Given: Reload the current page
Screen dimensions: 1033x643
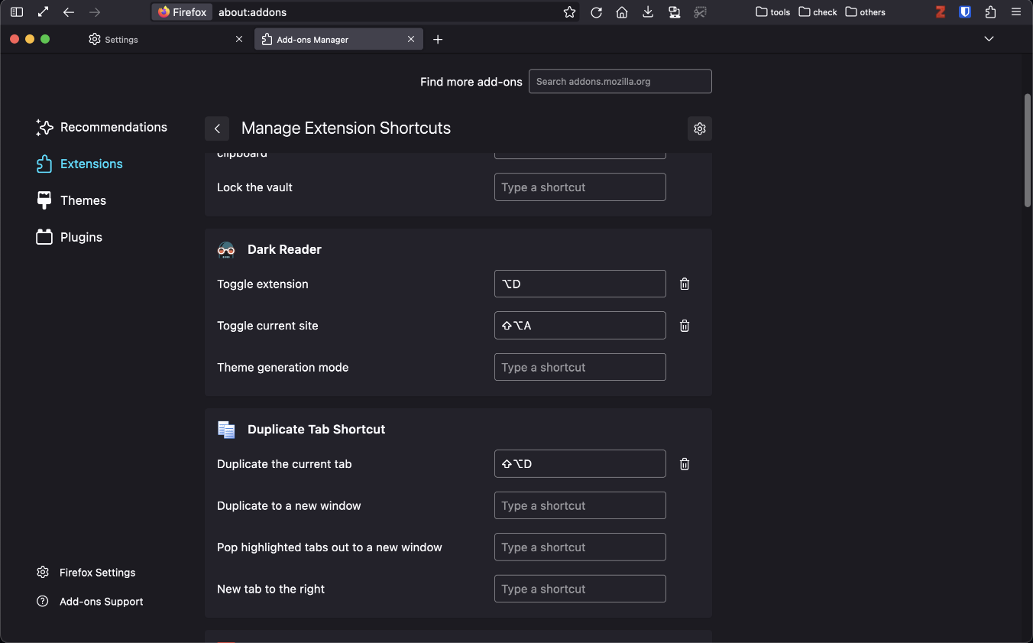Looking at the screenshot, I should click(x=597, y=12).
